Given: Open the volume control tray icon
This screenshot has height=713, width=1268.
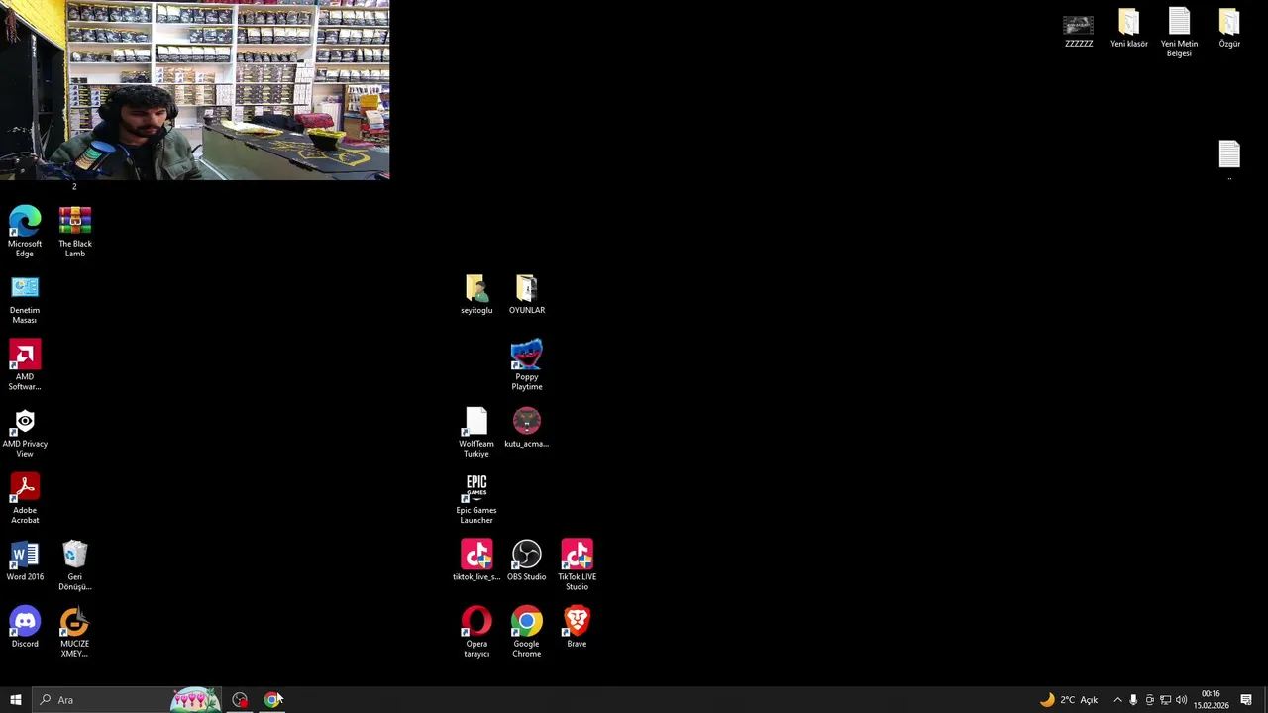Looking at the screenshot, I should 1181,700.
